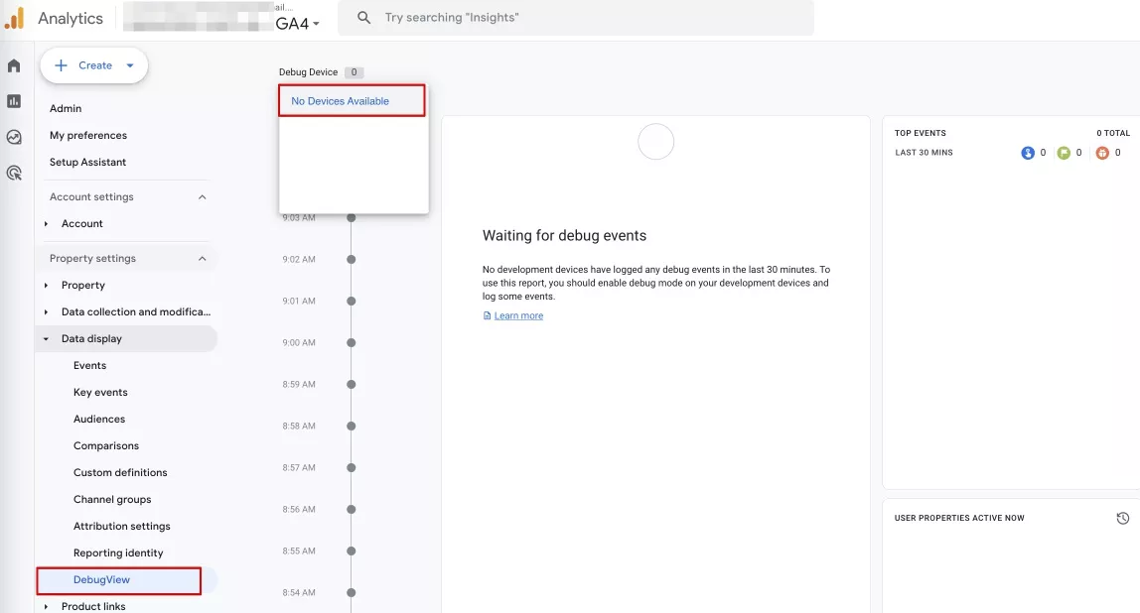
Task: Select No Devices Available option
Action: 352,101
